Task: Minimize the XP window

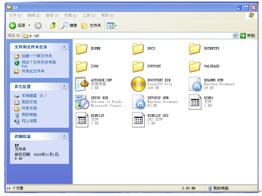Action: (x=239, y=8)
